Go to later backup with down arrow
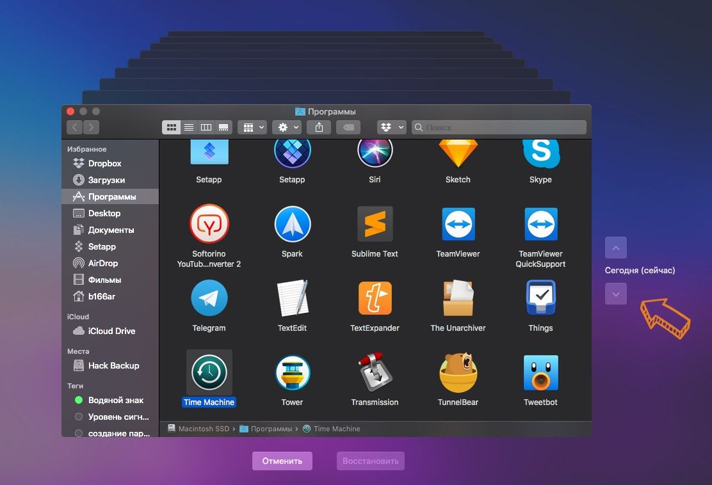712x485 pixels. tap(616, 294)
